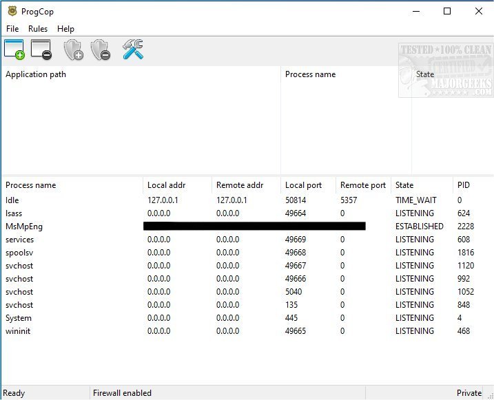Sort by Application path column header
Screen dimensions: 494x400
click(x=36, y=74)
